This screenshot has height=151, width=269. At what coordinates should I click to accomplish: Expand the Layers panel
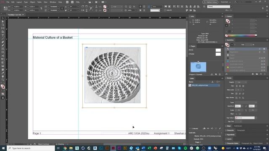click(229, 139)
